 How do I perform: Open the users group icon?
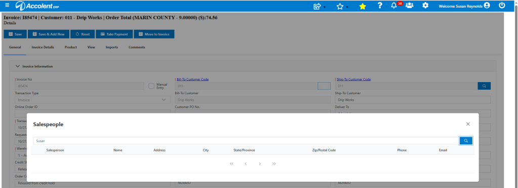tap(409, 6)
